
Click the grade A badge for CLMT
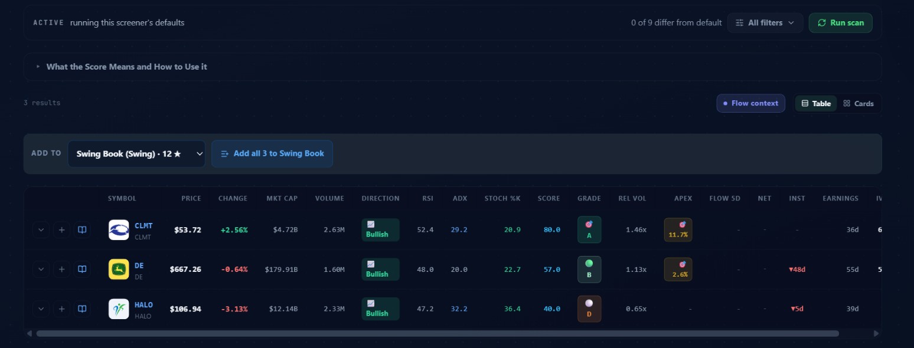pos(589,229)
